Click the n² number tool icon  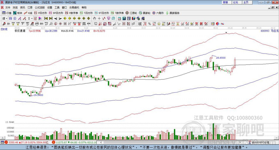point(46,24)
